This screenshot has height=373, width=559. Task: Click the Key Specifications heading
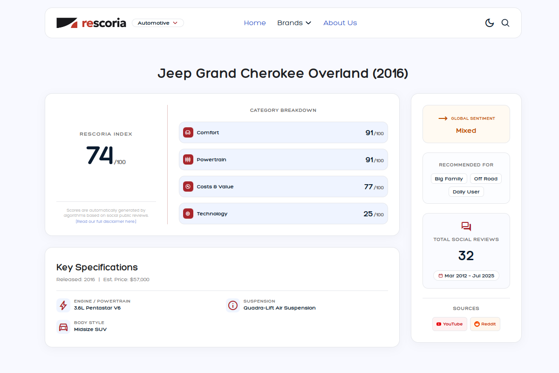(97, 267)
